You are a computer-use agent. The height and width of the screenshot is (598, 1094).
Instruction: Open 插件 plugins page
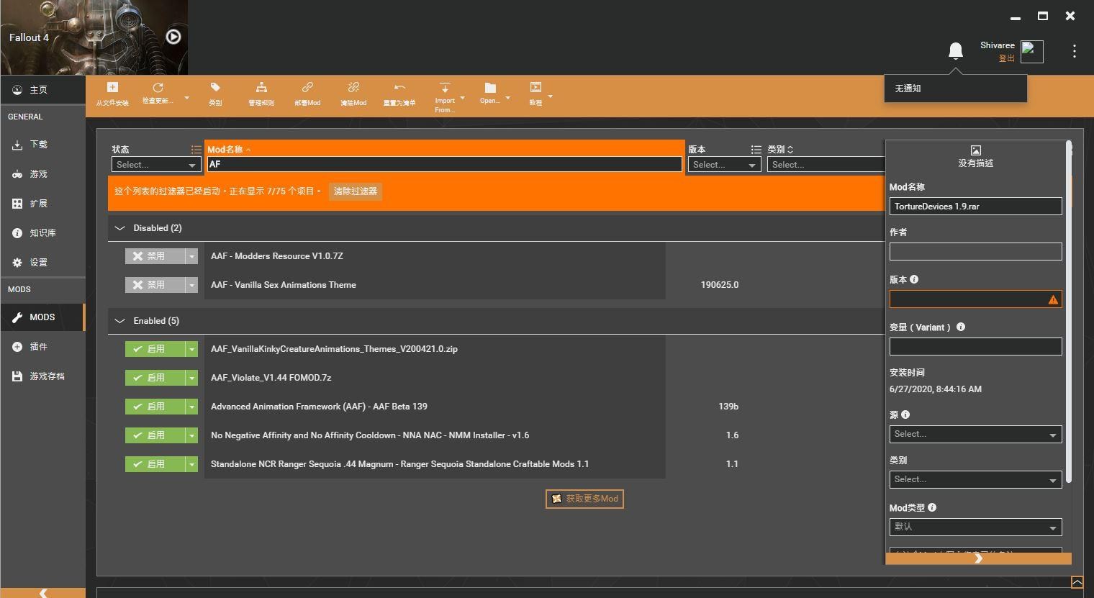coord(42,347)
